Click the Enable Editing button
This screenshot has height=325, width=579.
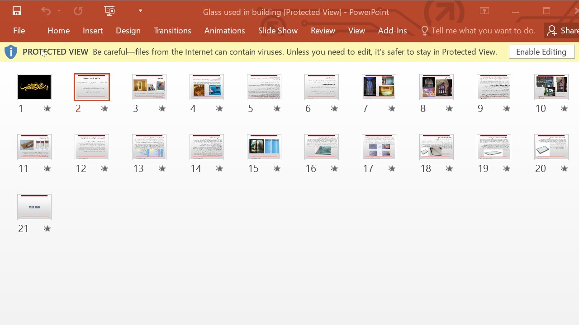pyautogui.click(x=541, y=52)
